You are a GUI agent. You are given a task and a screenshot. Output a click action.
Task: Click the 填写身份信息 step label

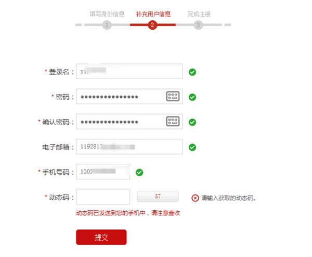107,14
